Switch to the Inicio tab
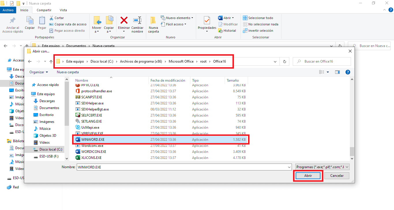Viewport: 394px width, 210px height. coord(24,10)
